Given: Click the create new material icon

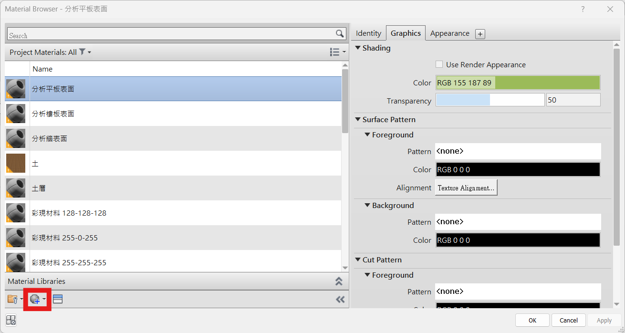Looking at the screenshot, I should [36, 299].
